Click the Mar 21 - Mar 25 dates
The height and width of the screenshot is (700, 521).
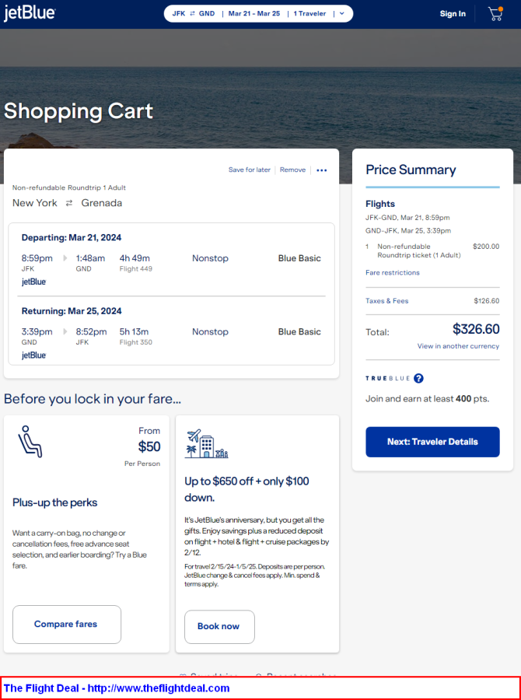point(254,14)
